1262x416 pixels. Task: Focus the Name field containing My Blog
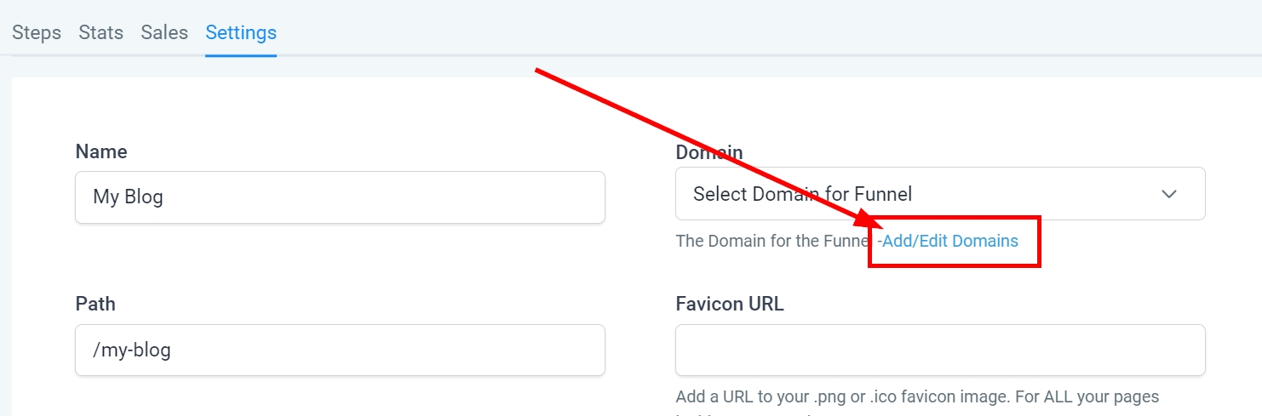coord(340,197)
